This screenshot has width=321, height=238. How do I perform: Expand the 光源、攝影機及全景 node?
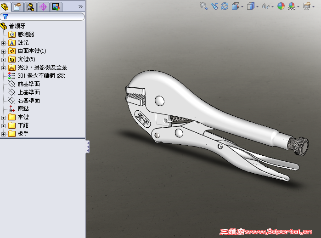coord(3,68)
